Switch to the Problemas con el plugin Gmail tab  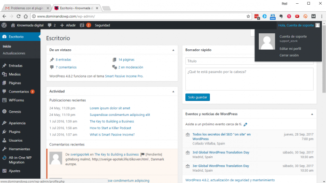pyautogui.click(x=27, y=8)
